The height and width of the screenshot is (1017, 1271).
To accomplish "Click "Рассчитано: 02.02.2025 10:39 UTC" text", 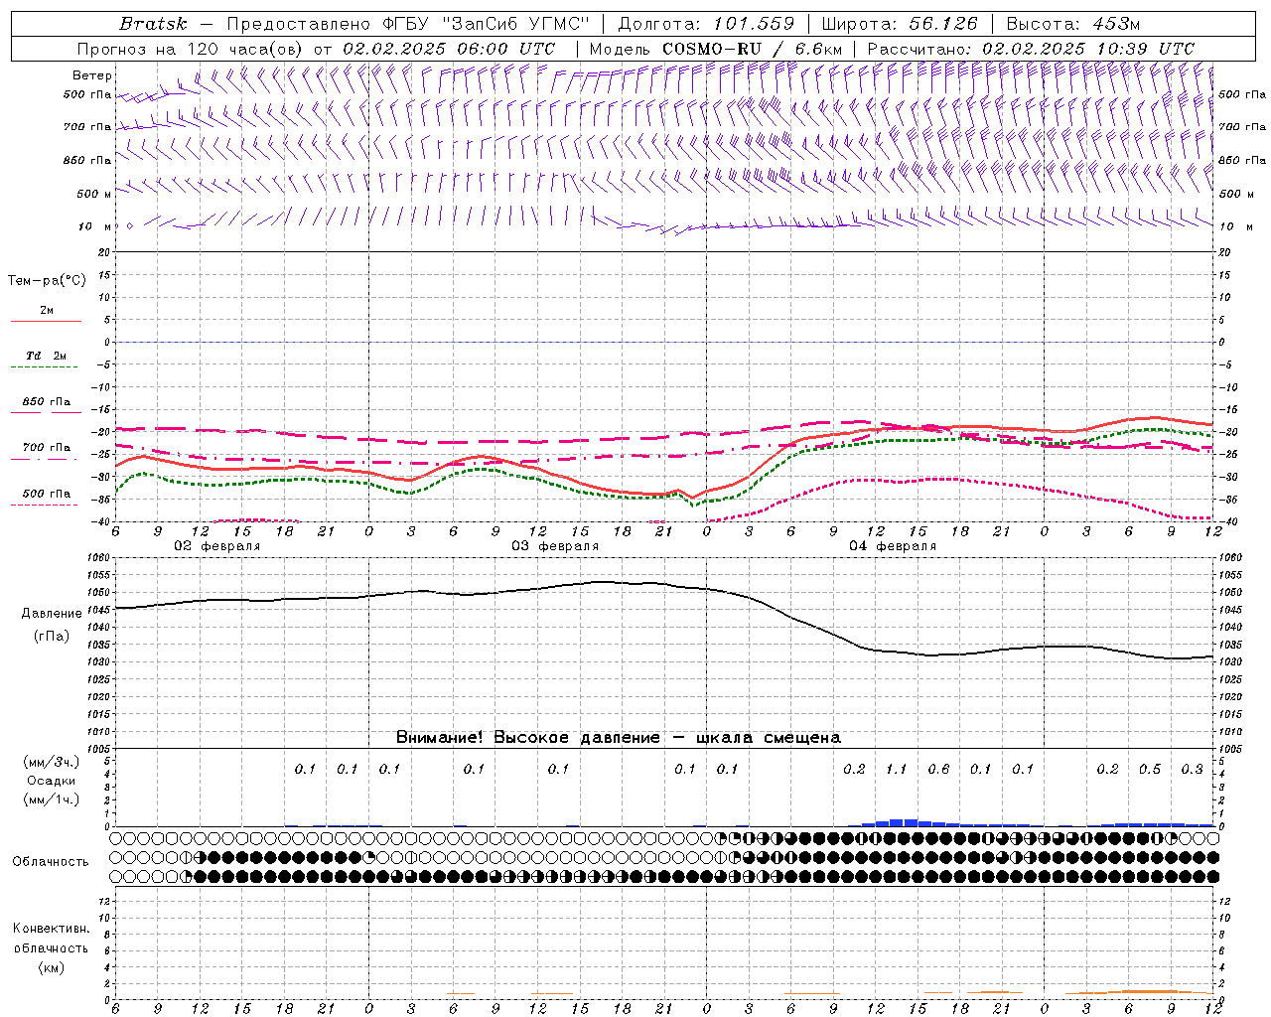I will (x=1031, y=49).
